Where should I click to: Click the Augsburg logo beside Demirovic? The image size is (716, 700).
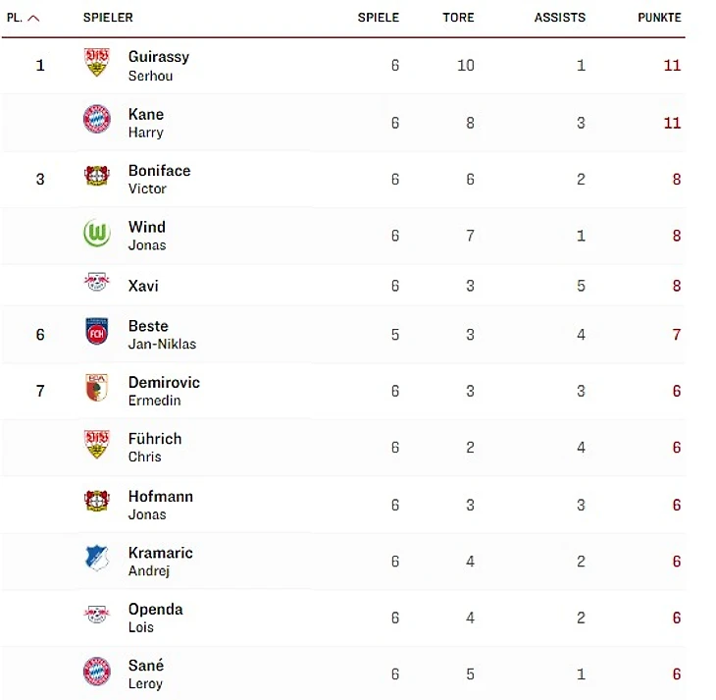(96, 389)
